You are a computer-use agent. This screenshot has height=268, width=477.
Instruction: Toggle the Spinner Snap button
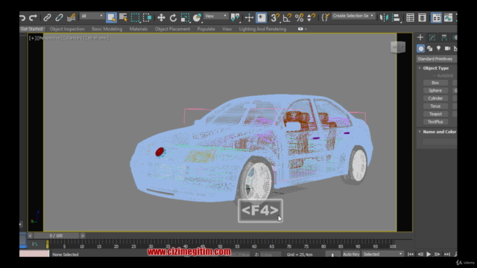point(311,18)
